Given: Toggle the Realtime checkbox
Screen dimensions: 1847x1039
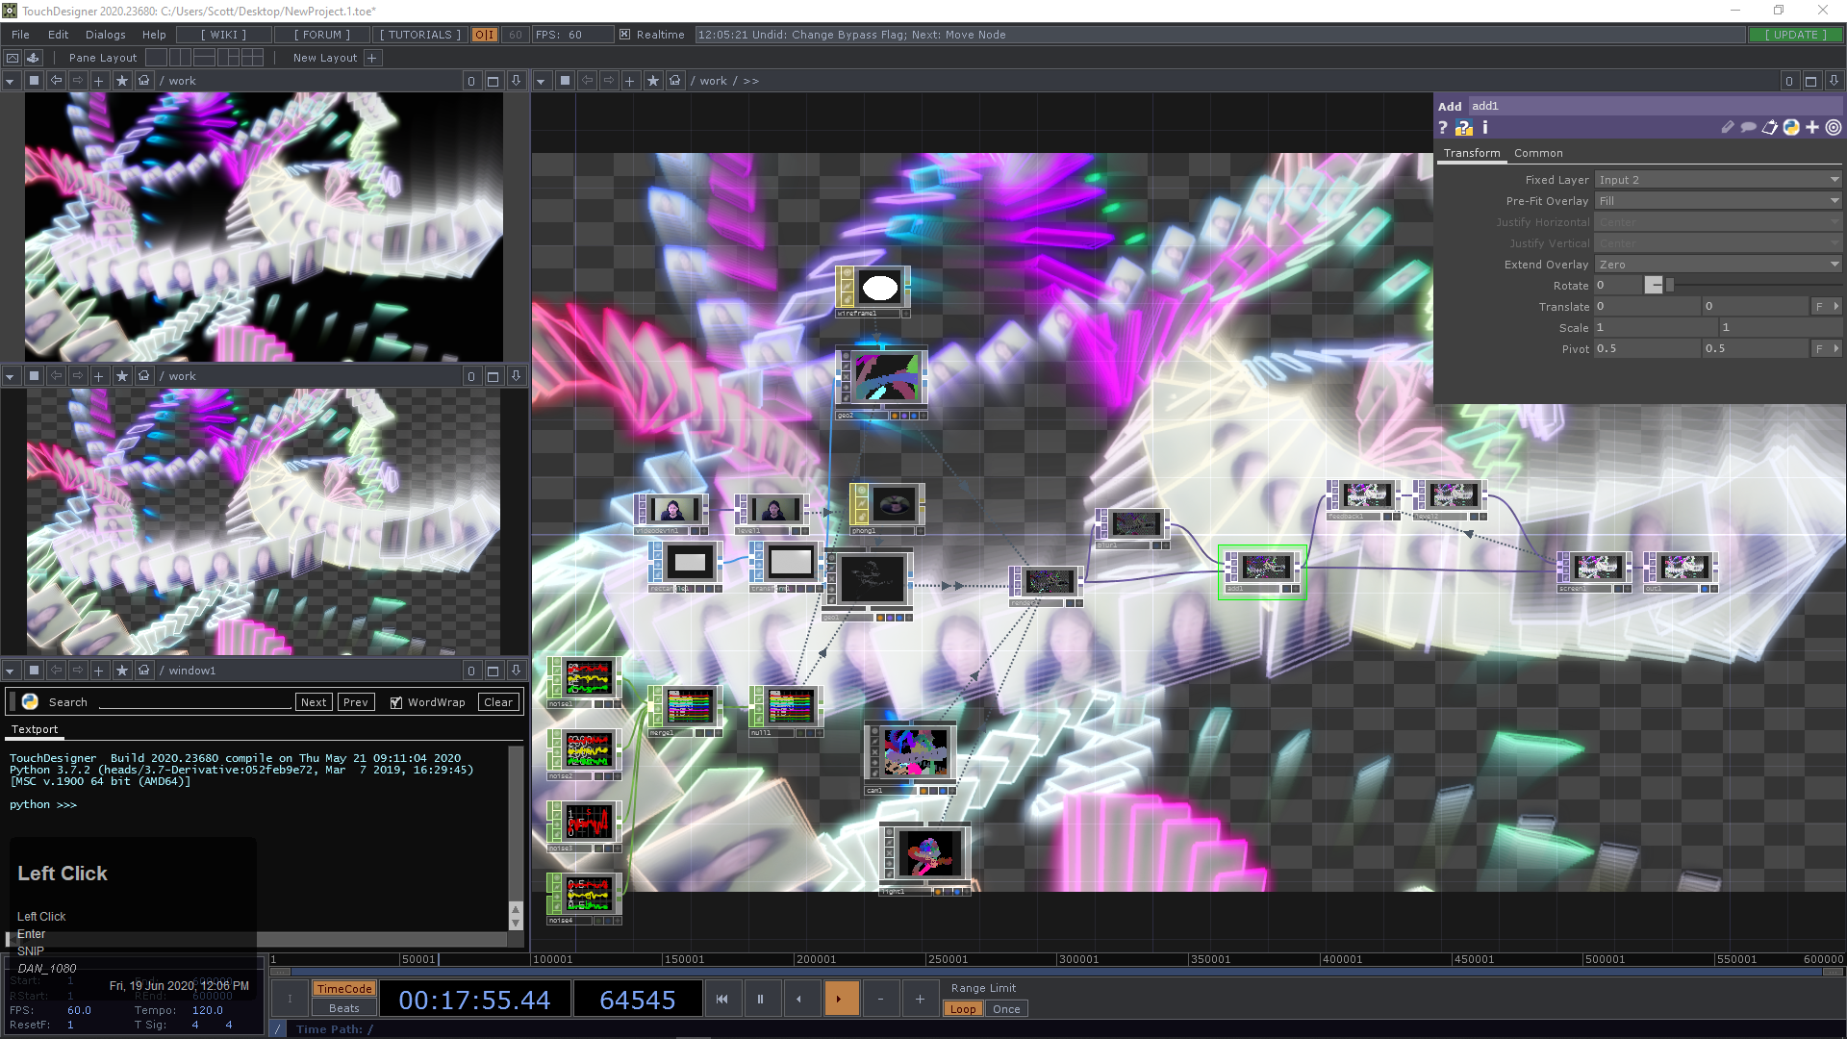Looking at the screenshot, I should 624,35.
